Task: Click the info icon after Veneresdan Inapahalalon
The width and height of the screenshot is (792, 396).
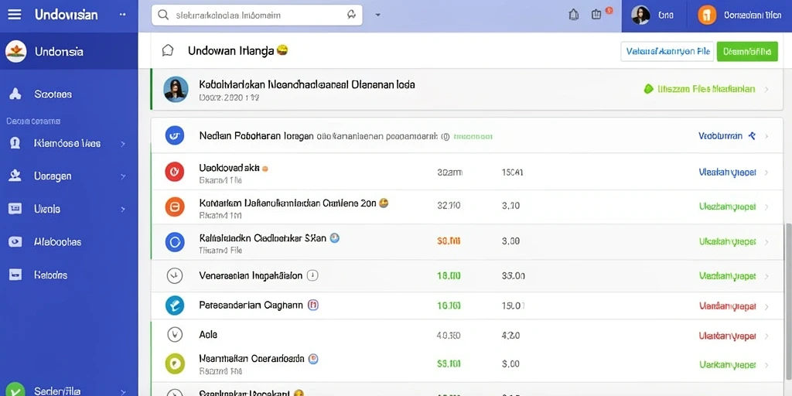Action: pyautogui.click(x=312, y=275)
